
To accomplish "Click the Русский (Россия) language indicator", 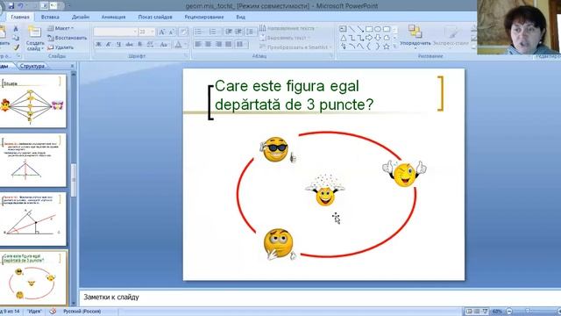I will 82,312.
